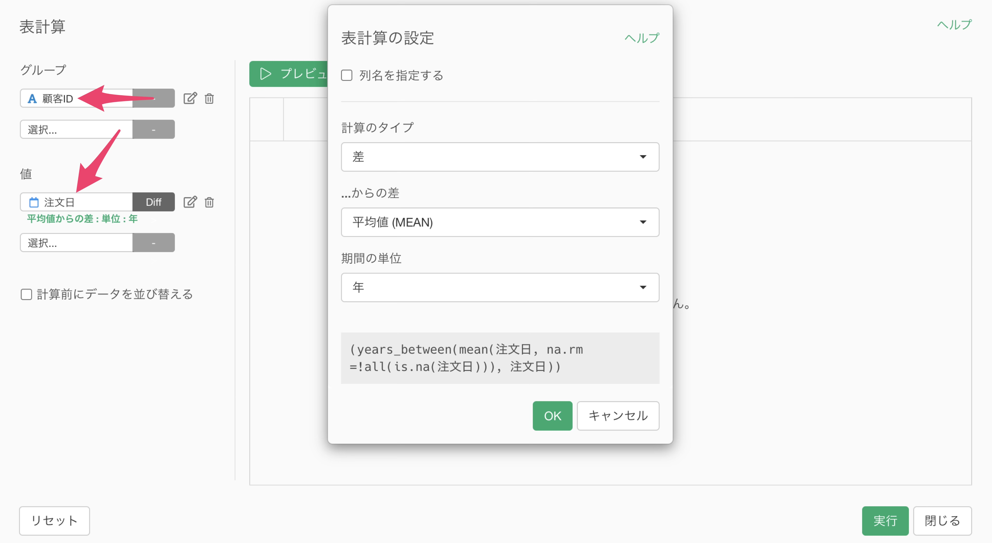The height and width of the screenshot is (543, 992).
Task: Click the Diff function label on 注文日
Action: click(x=153, y=202)
